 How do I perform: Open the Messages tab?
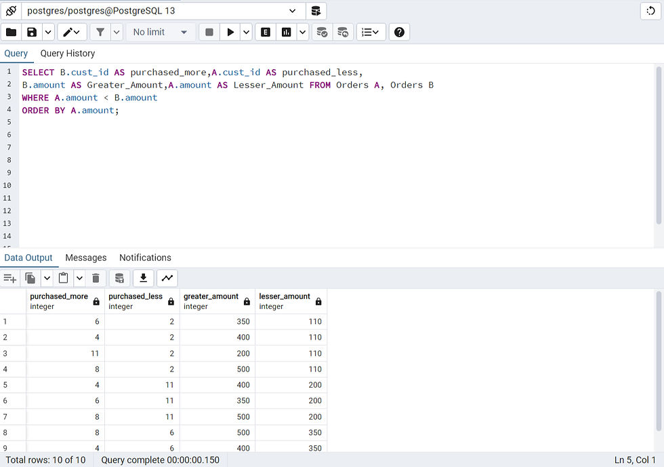pyautogui.click(x=86, y=258)
